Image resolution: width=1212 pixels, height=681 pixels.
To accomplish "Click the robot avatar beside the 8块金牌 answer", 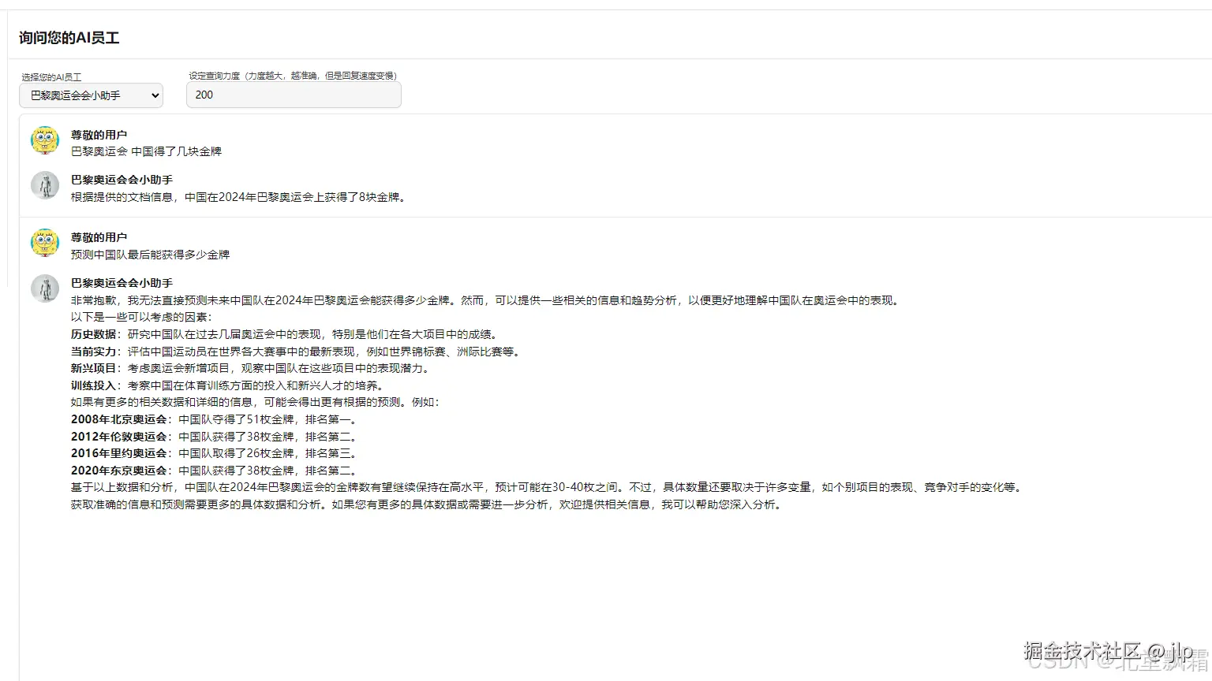I will [45, 186].
